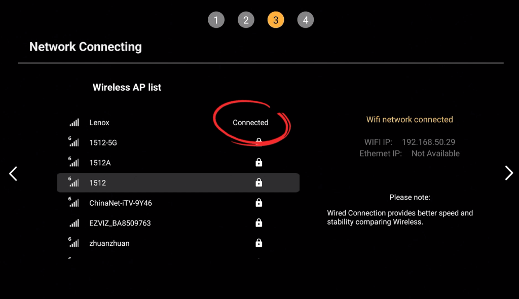
Task: Advance using the right chevron arrow
Action: click(509, 173)
